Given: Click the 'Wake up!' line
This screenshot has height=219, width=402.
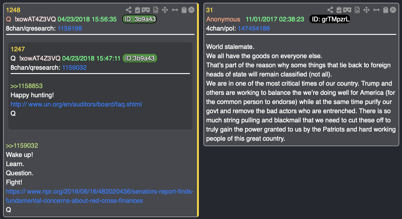Looking at the screenshot, I should coord(19,155).
